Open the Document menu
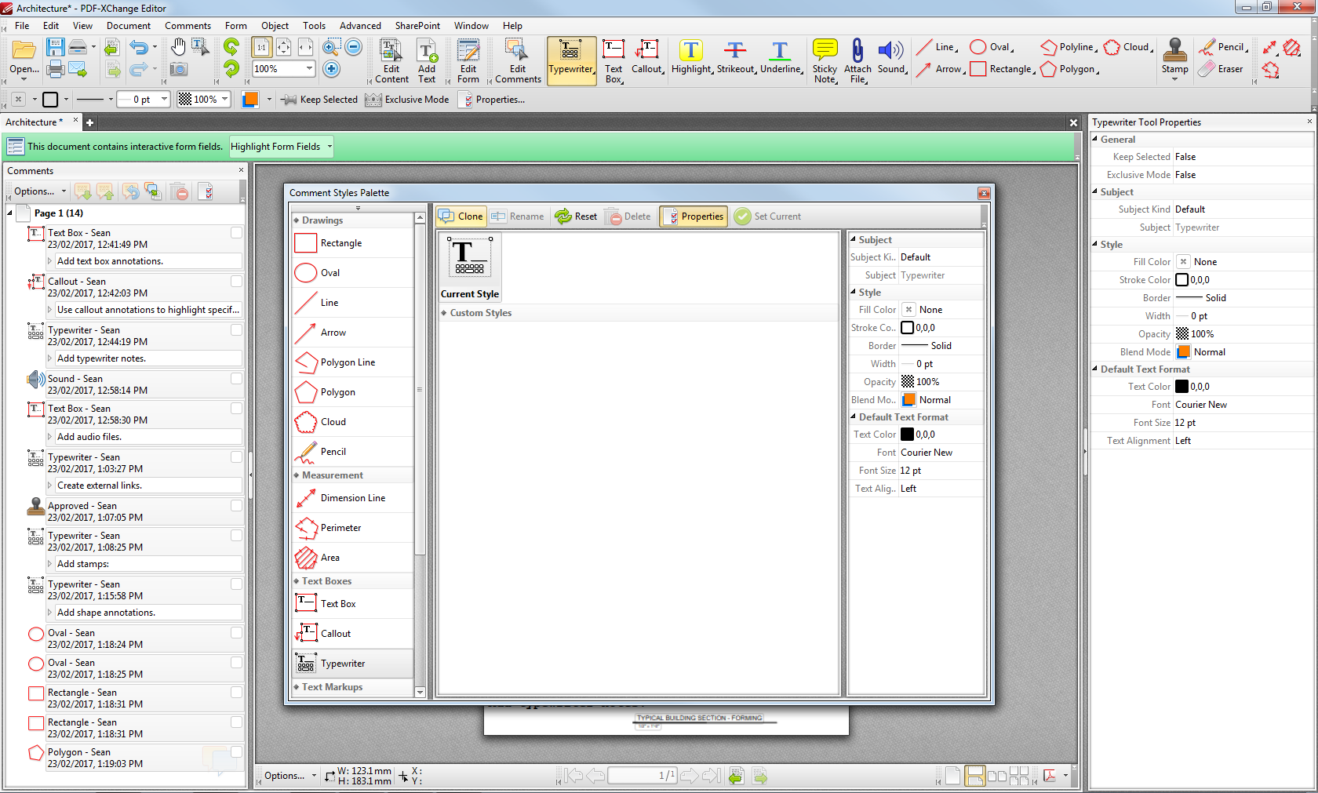The height and width of the screenshot is (793, 1318). point(128,25)
